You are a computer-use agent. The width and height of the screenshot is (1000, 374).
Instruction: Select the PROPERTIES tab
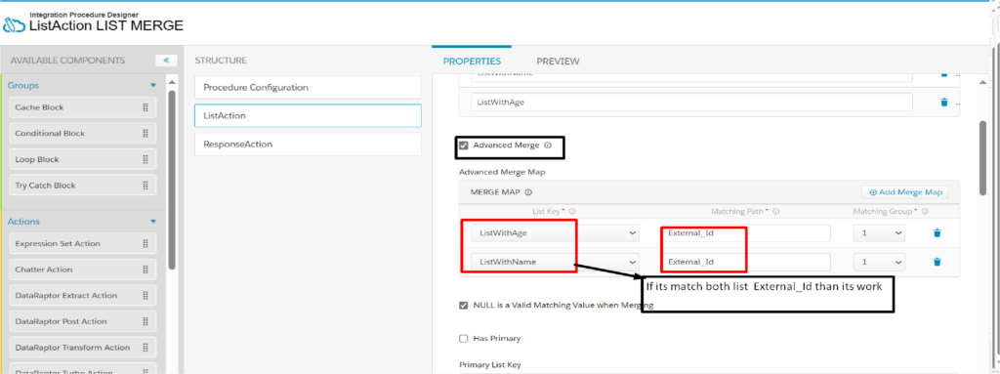pos(472,62)
